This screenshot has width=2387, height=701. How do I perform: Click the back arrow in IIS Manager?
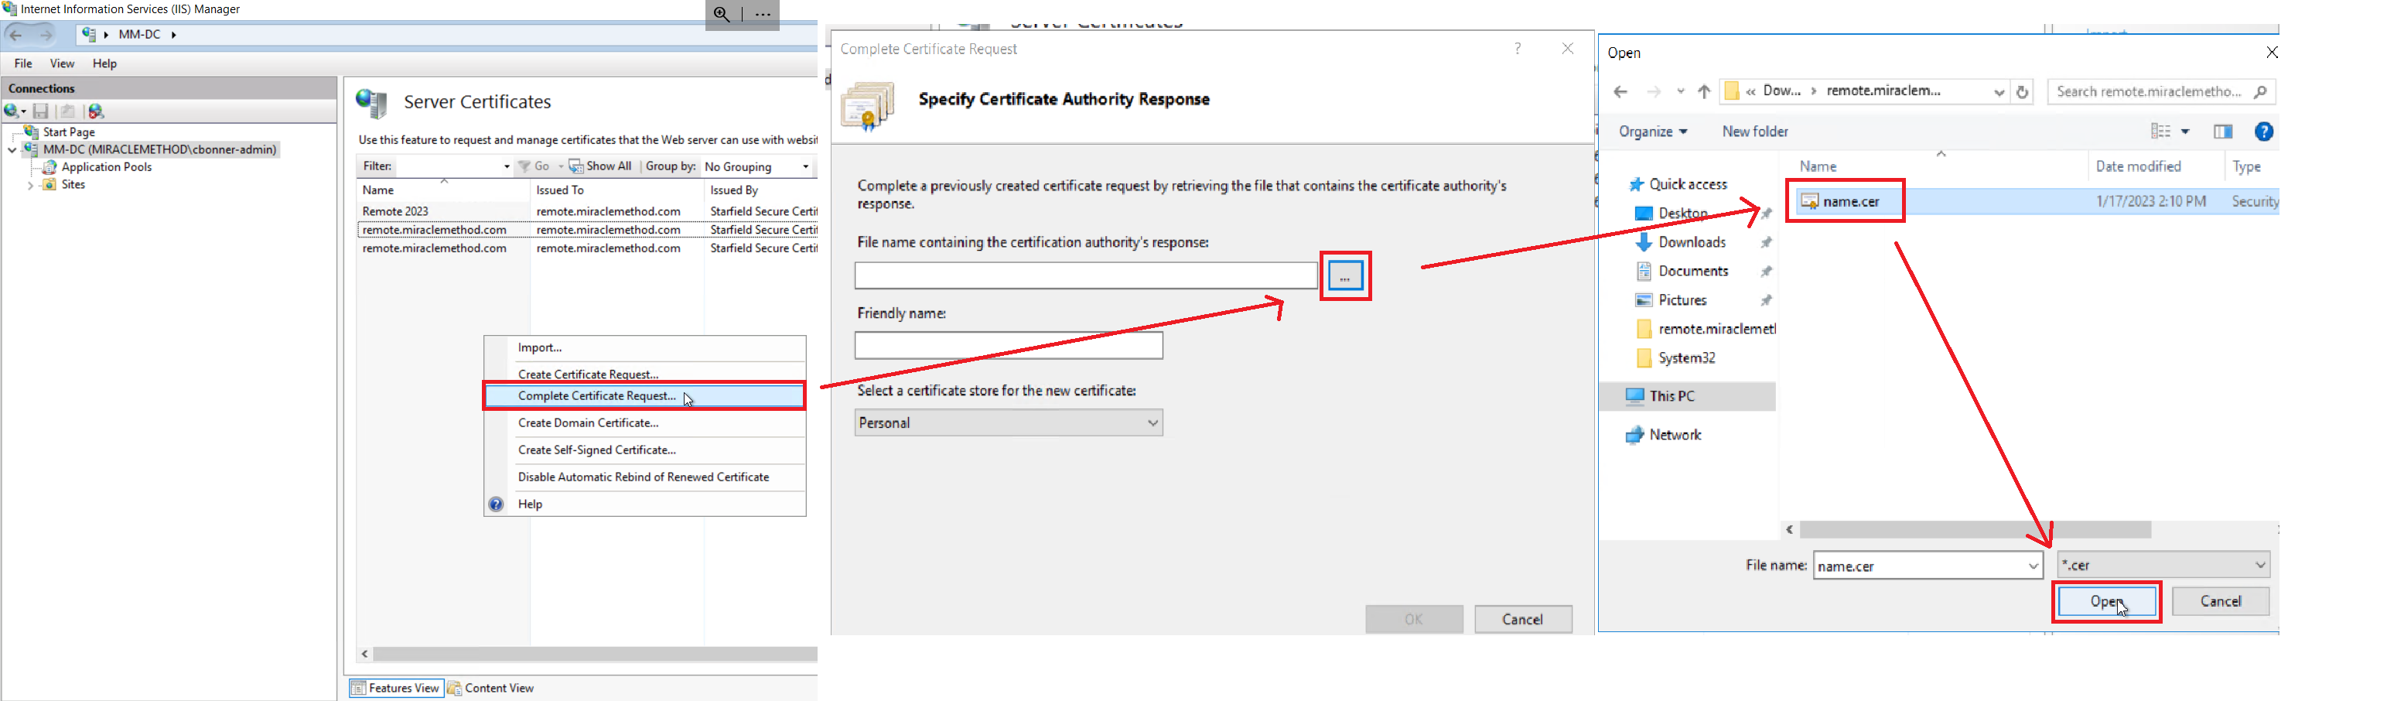pos(15,36)
